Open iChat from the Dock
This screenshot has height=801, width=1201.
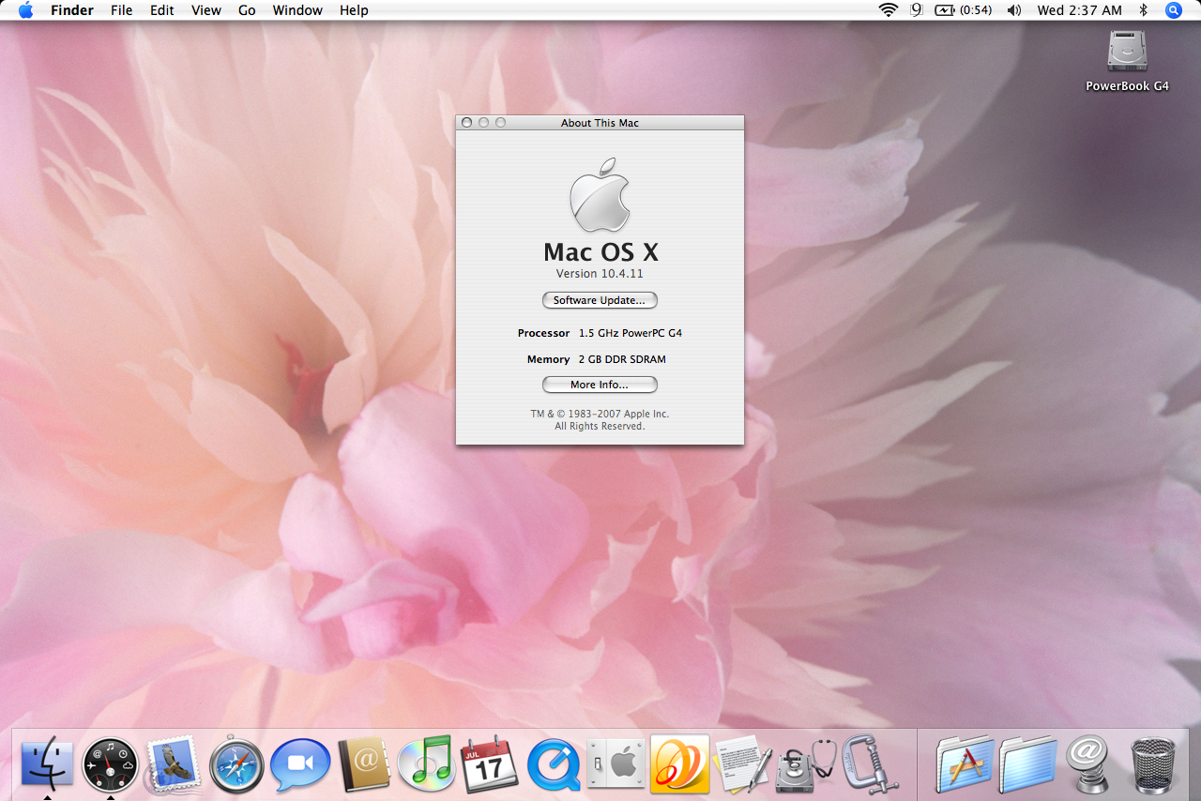[x=300, y=765]
